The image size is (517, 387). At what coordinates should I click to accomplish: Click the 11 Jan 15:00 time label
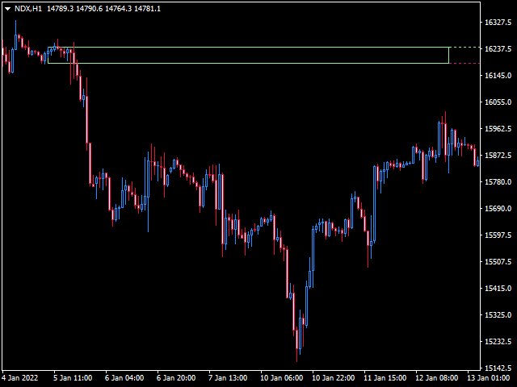click(385, 378)
